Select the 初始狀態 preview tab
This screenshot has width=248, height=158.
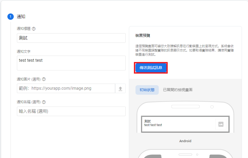click(x=147, y=90)
